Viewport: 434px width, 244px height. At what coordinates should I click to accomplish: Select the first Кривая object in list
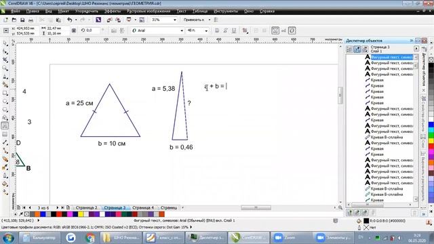click(x=377, y=80)
